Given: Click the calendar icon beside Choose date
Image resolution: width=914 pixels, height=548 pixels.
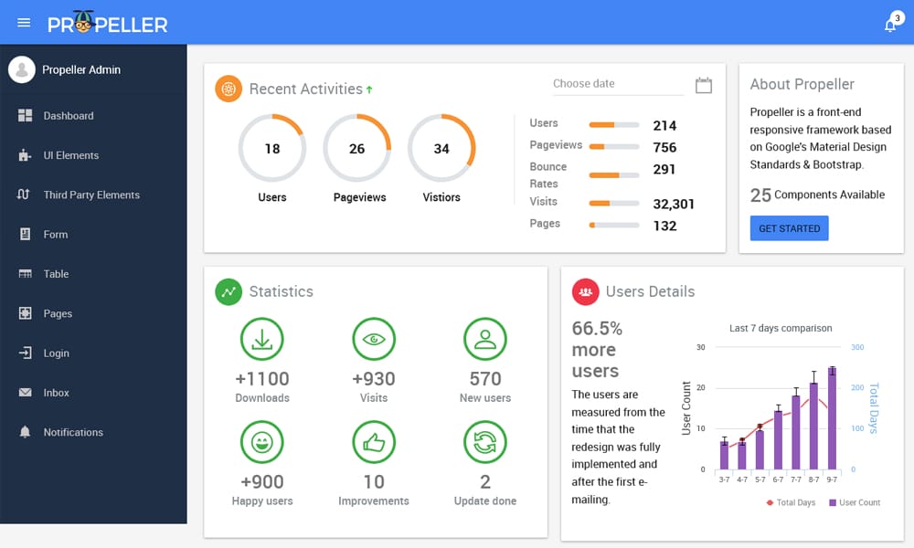Looking at the screenshot, I should (703, 85).
